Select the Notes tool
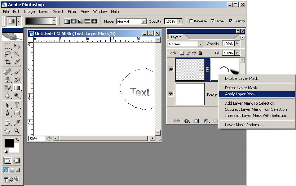This screenshot has width=296, height=186. click(7, 123)
